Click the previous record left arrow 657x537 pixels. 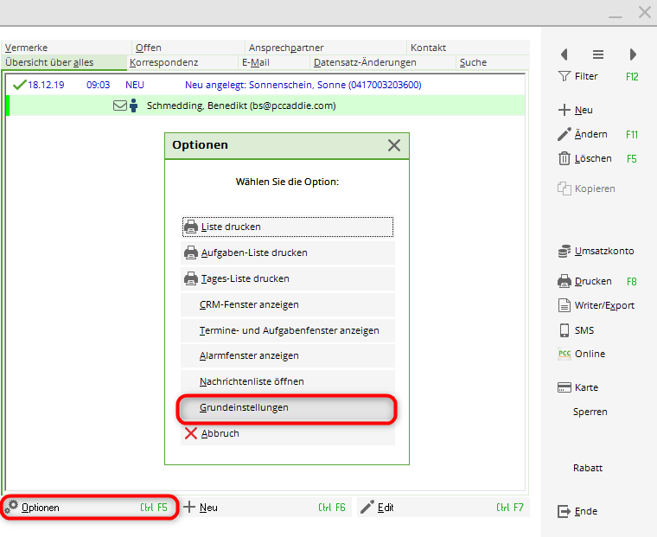pos(565,54)
